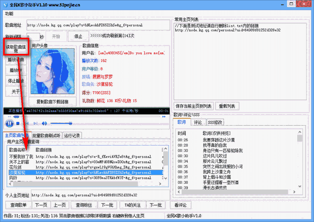Click the 停止播放 button

[16, 81]
